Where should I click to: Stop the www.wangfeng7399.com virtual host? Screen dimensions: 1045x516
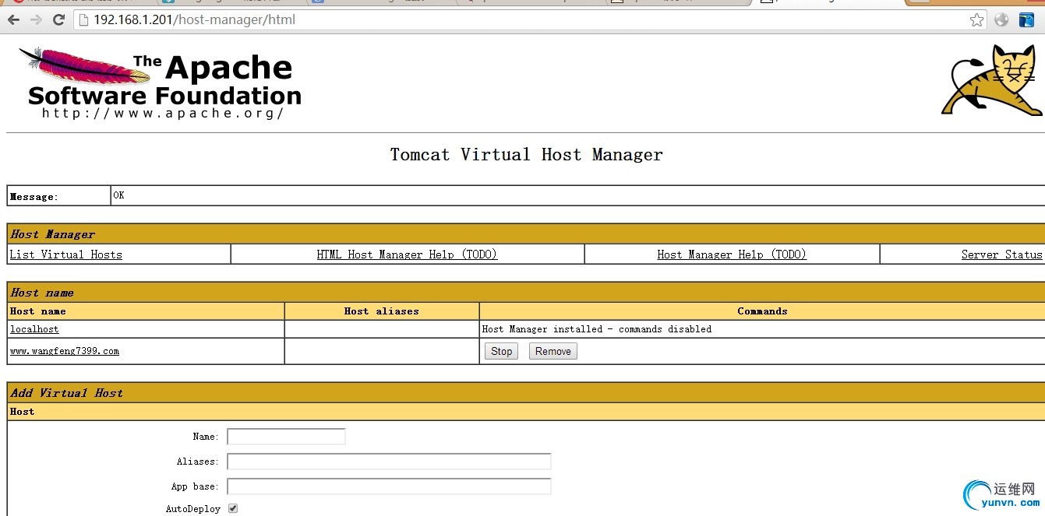pyautogui.click(x=501, y=351)
